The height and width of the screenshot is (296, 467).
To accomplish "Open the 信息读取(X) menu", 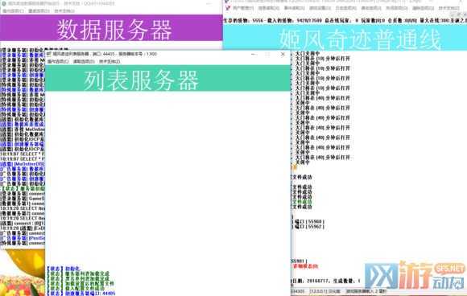I will tap(269, 8).
